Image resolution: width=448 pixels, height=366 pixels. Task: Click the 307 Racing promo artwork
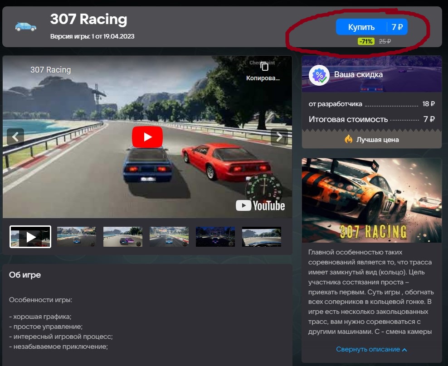click(372, 200)
